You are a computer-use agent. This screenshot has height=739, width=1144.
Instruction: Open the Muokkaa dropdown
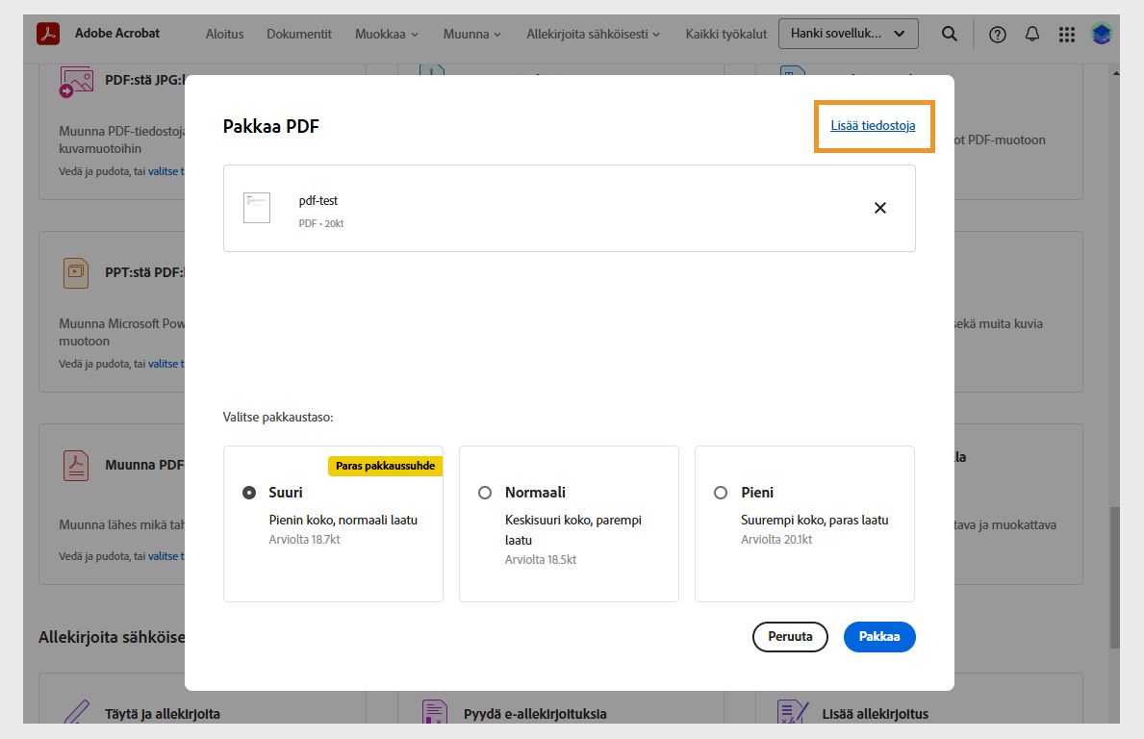(386, 34)
